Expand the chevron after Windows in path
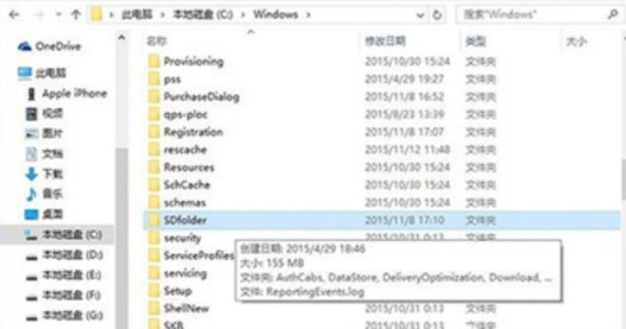The image size is (626, 329). [308, 15]
